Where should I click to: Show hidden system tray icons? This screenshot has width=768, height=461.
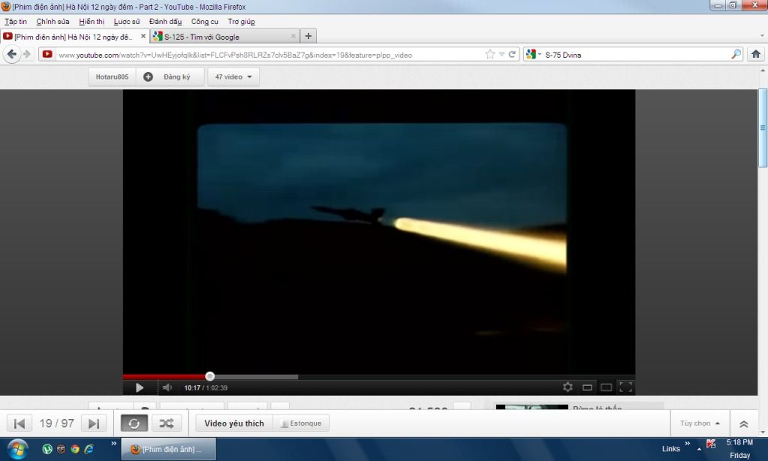tap(699, 449)
